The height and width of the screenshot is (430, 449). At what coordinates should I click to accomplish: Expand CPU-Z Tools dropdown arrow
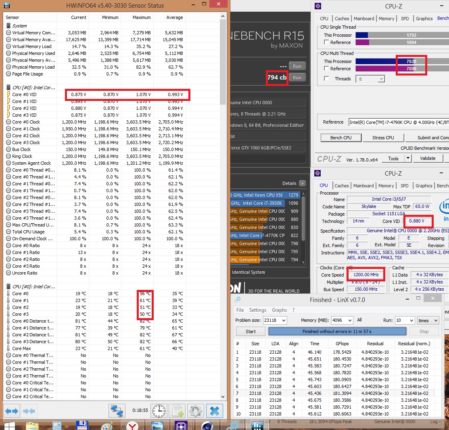pyautogui.click(x=408, y=158)
